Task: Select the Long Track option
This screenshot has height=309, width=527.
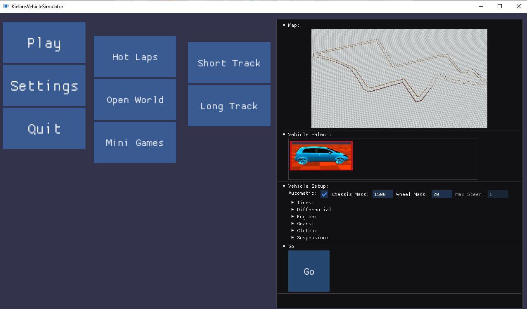Action: tap(229, 106)
